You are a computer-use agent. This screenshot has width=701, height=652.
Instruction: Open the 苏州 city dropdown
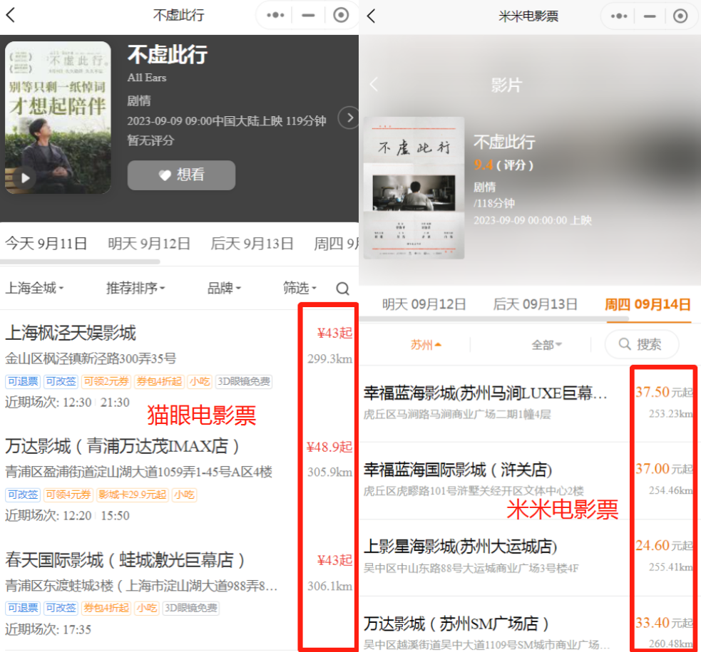click(x=426, y=345)
